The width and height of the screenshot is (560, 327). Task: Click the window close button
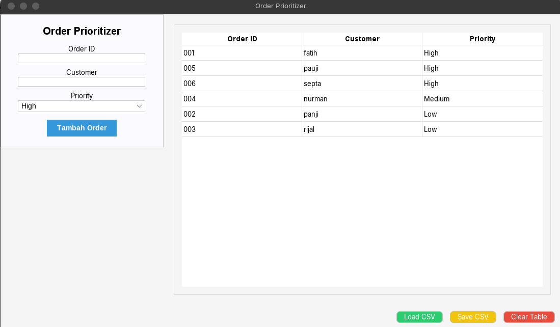11,6
